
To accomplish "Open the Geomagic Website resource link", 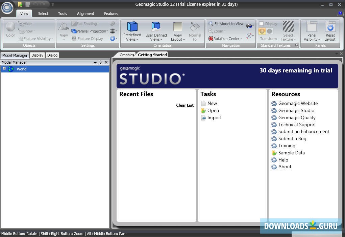I will point(295,103).
